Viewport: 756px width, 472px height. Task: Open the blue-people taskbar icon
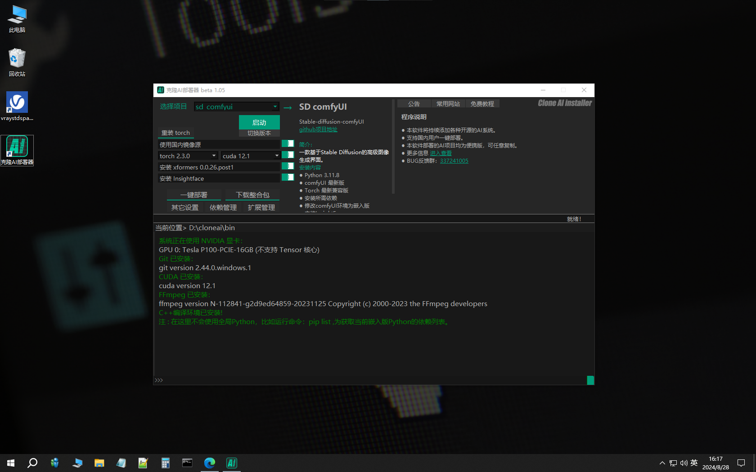coord(55,463)
